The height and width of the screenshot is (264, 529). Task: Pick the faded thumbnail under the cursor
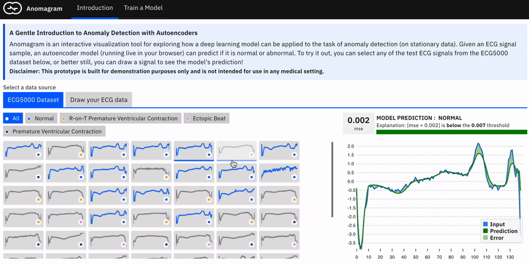(237, 150)
